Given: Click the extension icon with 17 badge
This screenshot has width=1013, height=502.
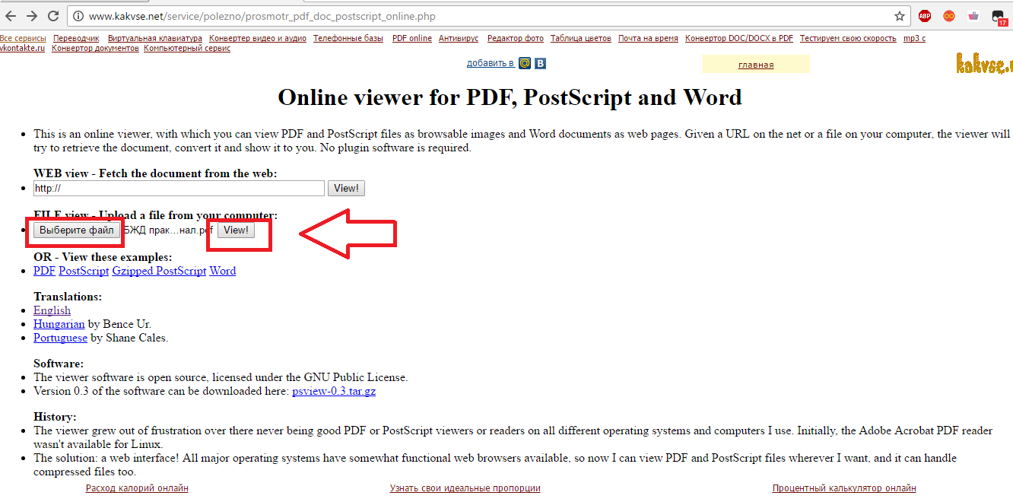Looking at the screenshot, I should tap(999, 17).
